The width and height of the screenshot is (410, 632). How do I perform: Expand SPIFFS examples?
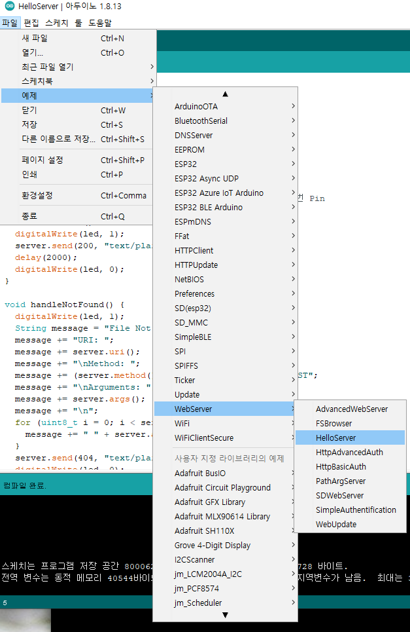pyautogui.click(x=226, y=366)
